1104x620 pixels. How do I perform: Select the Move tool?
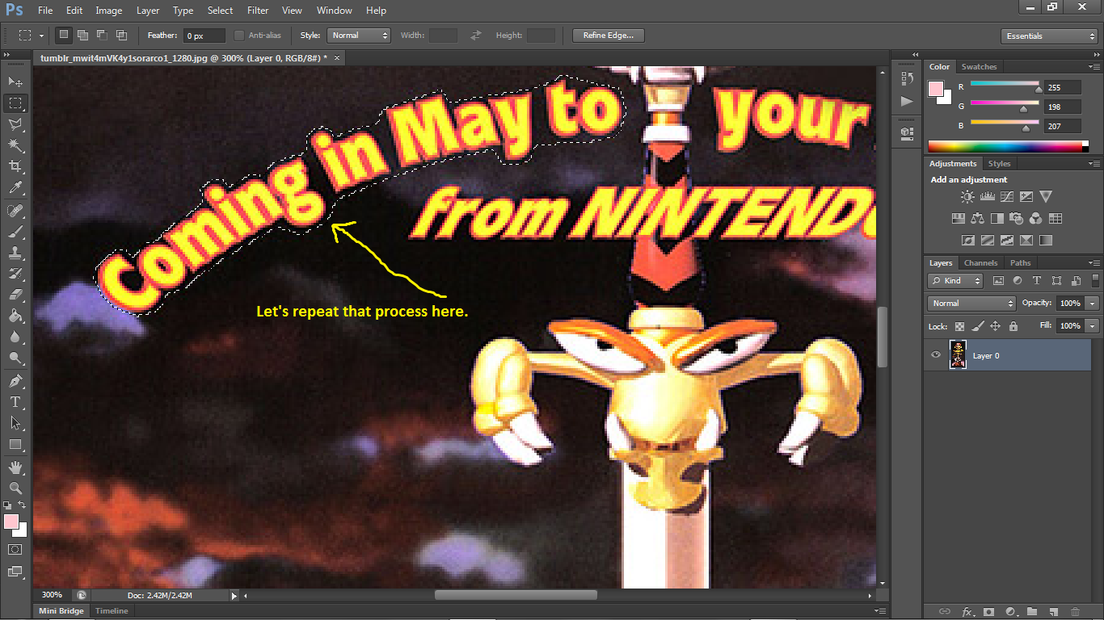click(15, 82)
